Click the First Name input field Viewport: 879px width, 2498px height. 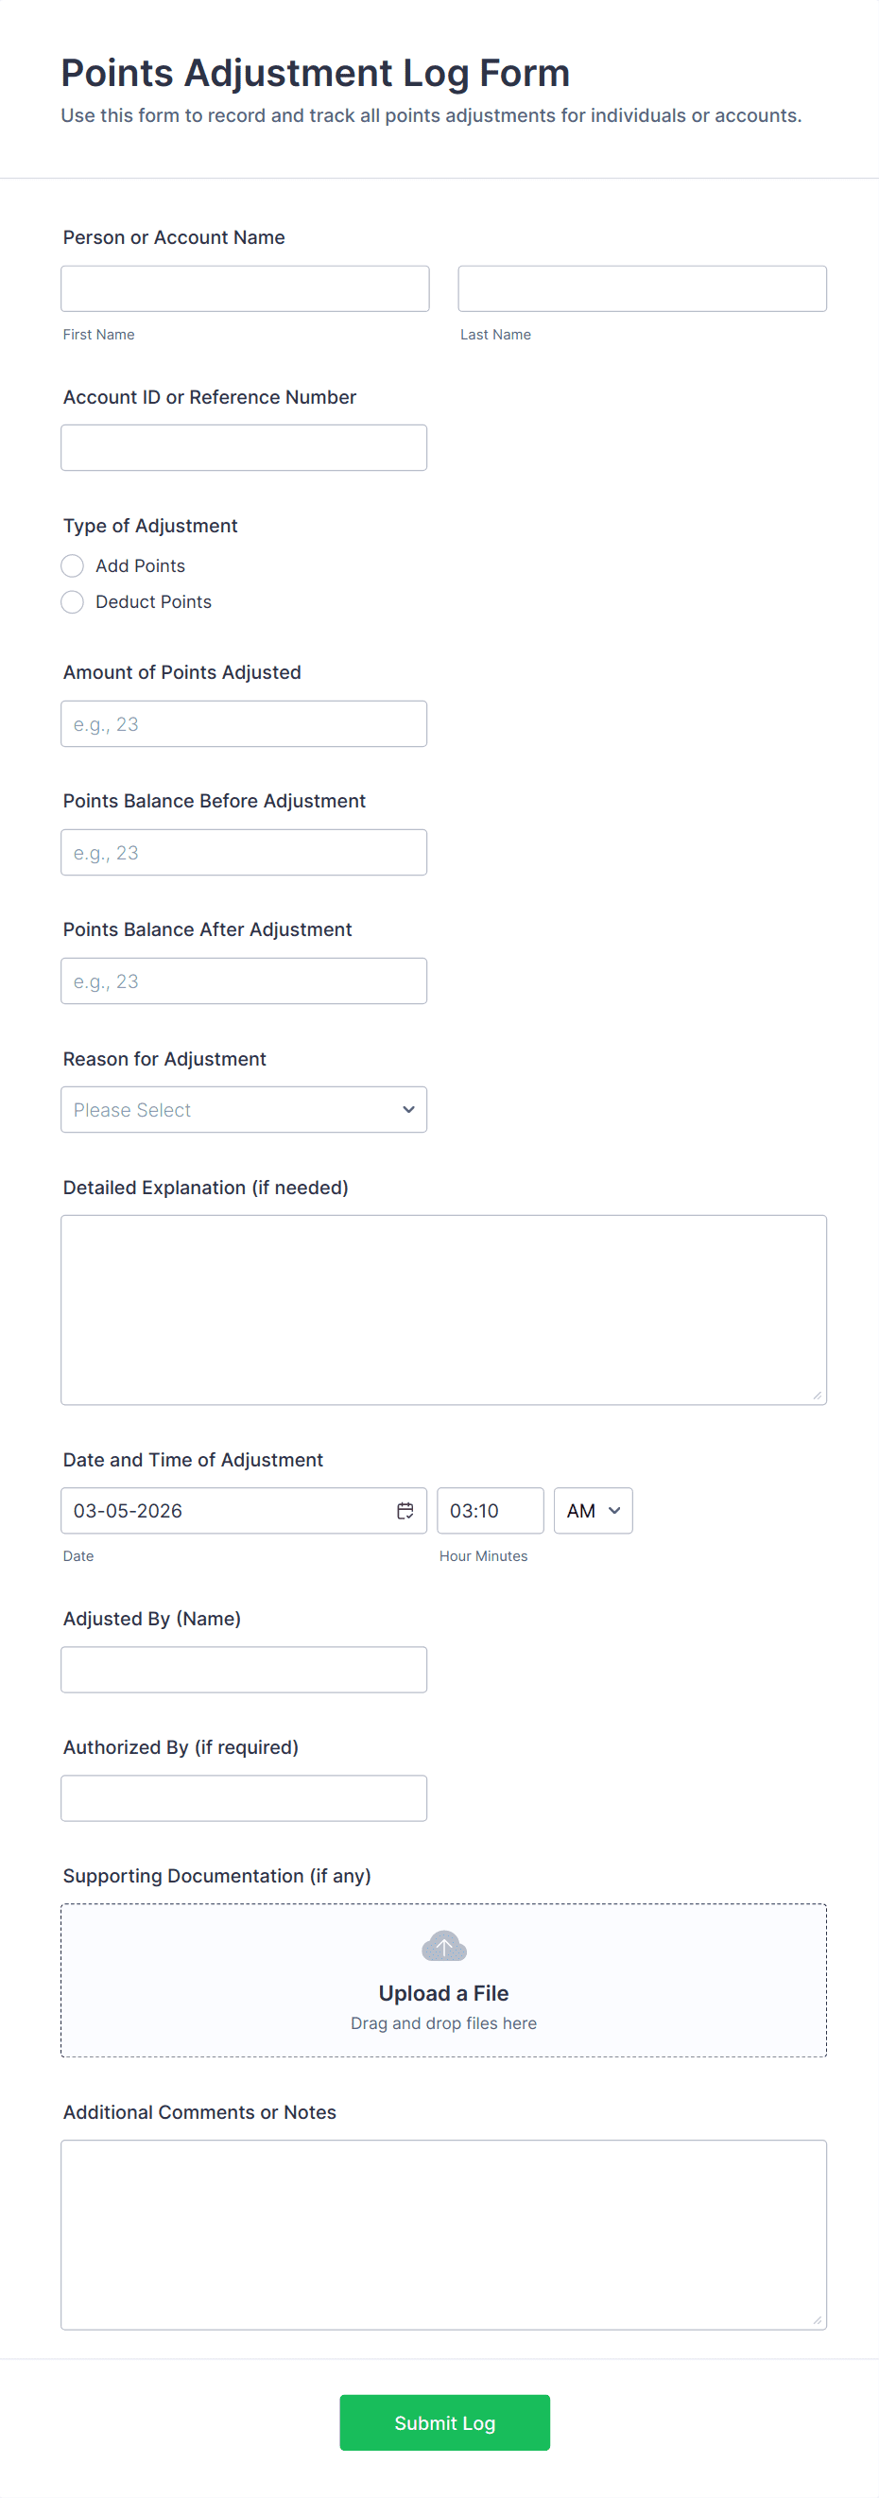click(244, 289)
